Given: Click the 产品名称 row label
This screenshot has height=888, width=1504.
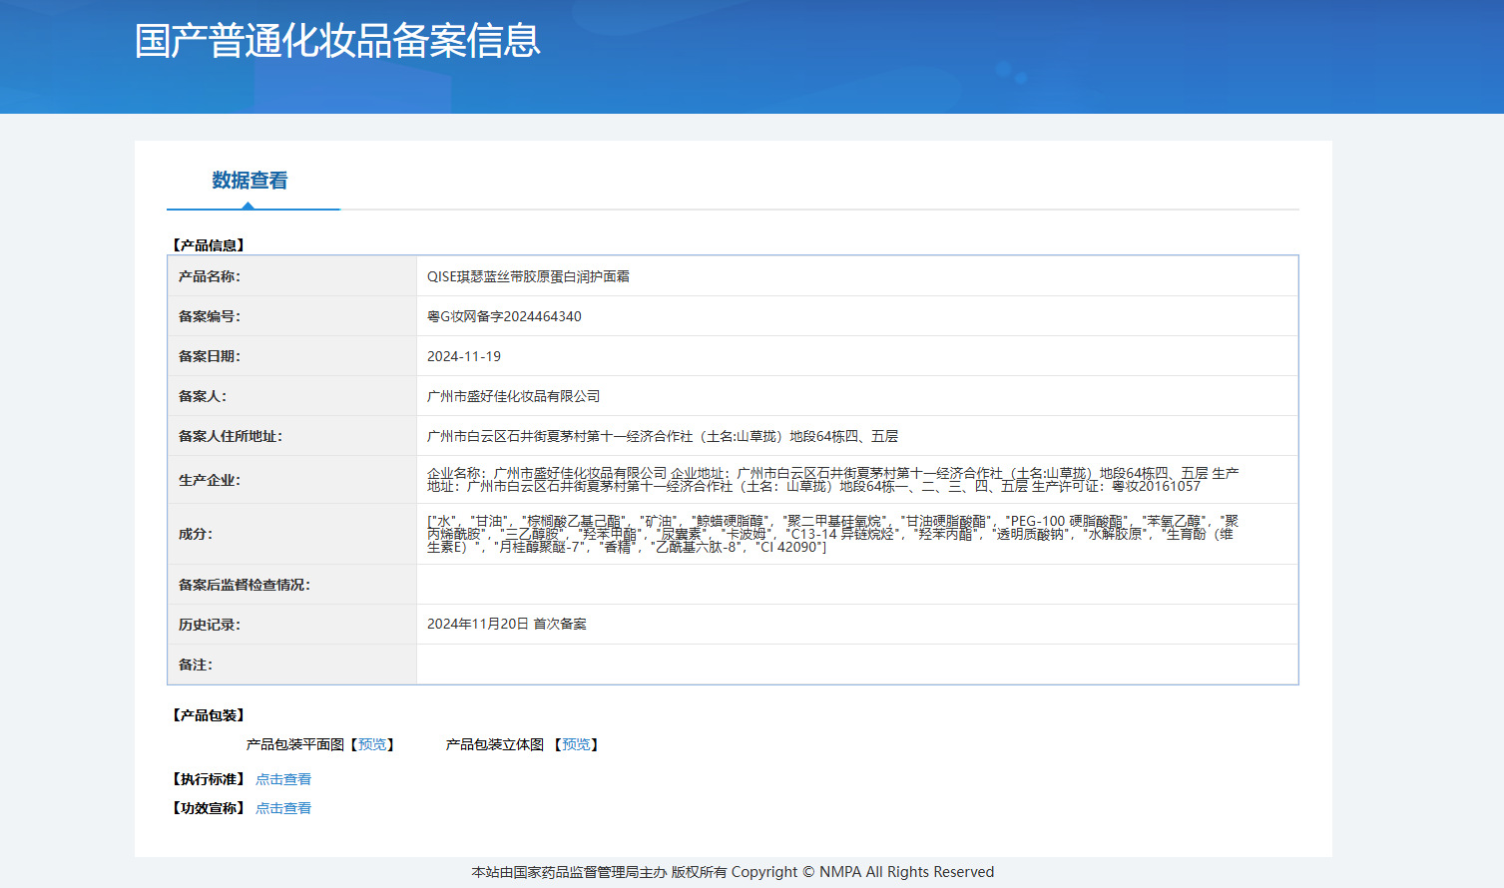Looking at the screenshot, I should tap(210, 276).
